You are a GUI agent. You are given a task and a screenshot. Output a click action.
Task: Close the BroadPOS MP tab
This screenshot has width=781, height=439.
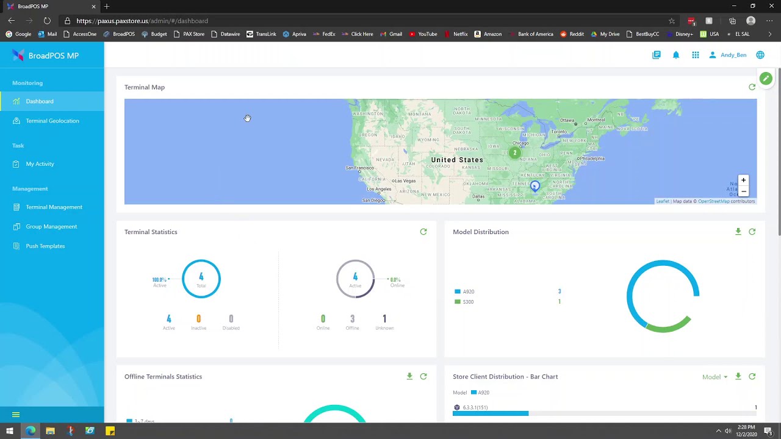pos(93,6)
